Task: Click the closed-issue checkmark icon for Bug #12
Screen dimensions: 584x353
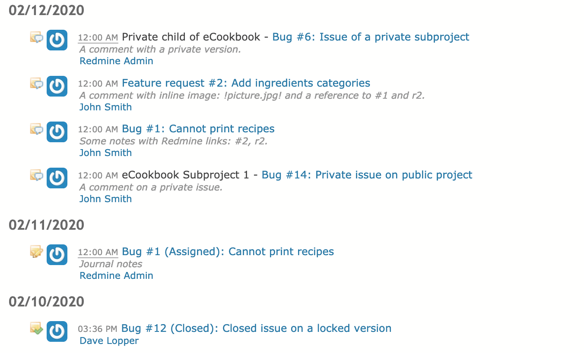Action: pos(36,328)
